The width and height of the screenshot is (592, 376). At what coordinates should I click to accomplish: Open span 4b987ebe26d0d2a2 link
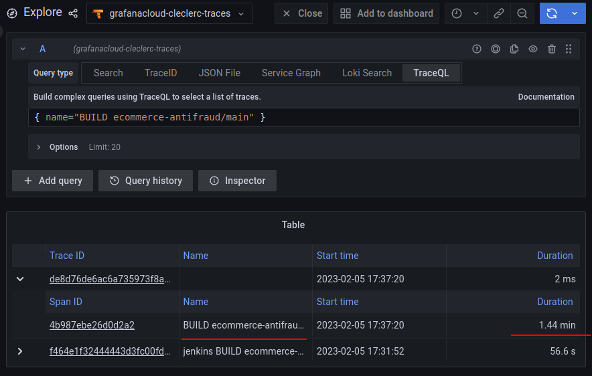click(92, 325)
